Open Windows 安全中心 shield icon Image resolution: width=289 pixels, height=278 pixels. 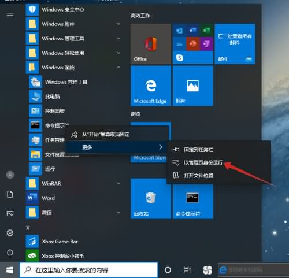(32, 9)
